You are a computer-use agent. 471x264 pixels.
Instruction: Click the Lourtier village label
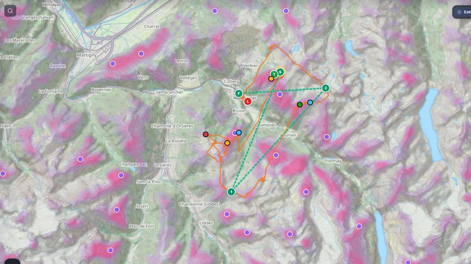point(288,135)
